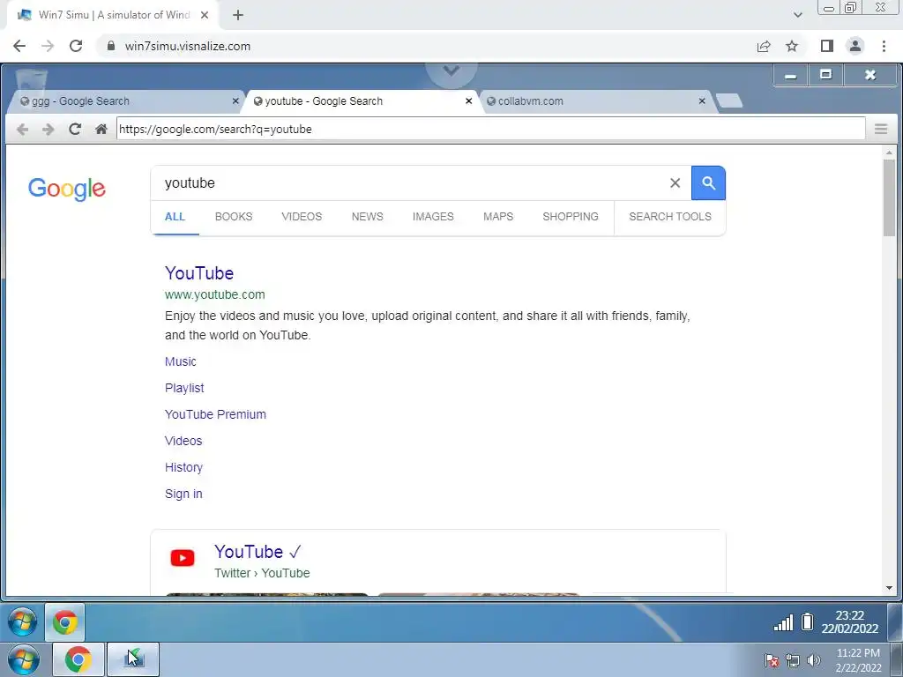Click the page scrollbar down arrow
The image size is (903, 677).
point(889,588)
